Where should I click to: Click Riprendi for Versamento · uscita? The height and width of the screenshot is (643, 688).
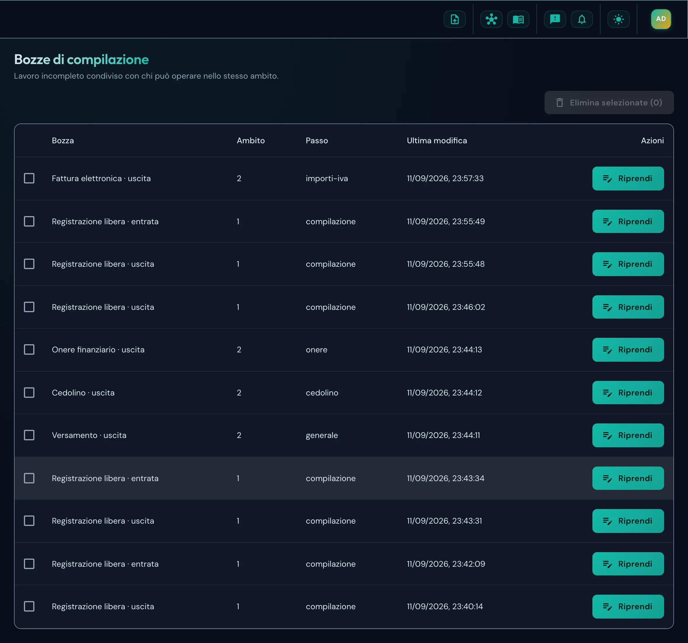pyautogui.click(x=628, y=435)
